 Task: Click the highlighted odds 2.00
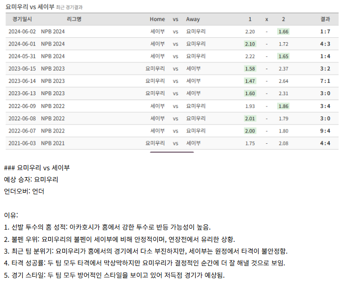(x=250, y=131)
